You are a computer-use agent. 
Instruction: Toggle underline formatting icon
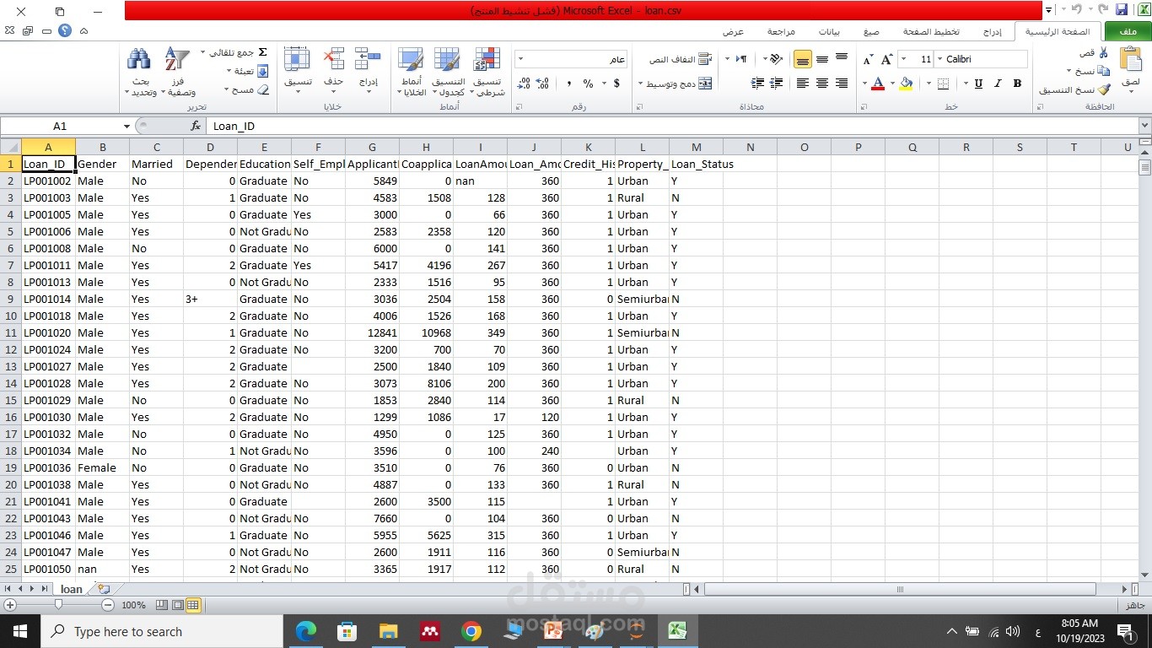click(978, 84)
